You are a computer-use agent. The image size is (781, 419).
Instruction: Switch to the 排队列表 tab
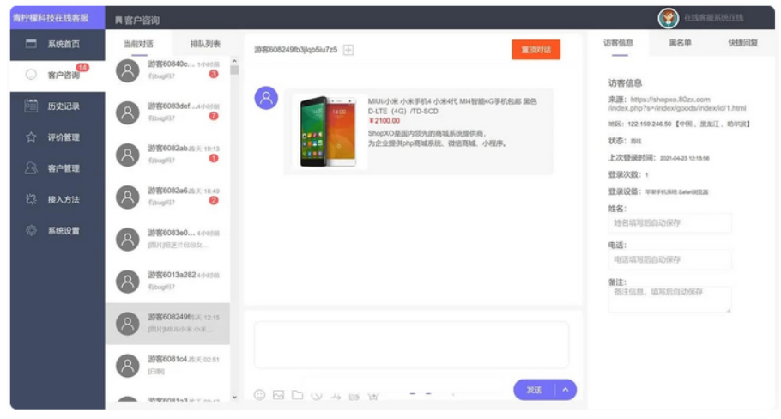point(205,44)
